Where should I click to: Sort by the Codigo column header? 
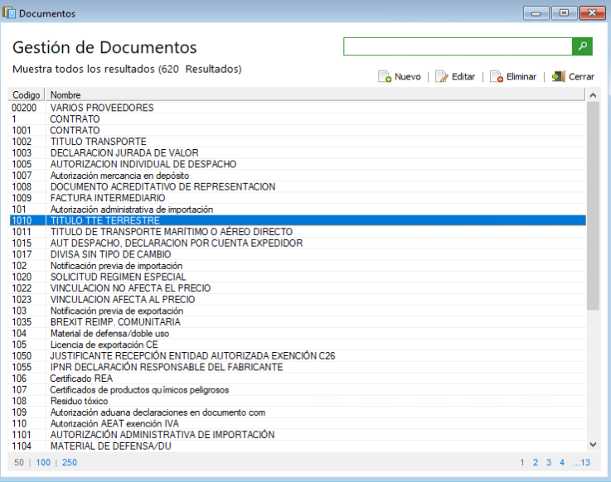click(x=26, y=95)
